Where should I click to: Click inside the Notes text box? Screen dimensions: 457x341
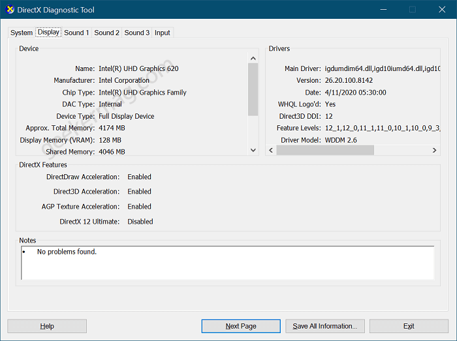tap(228, 263)
